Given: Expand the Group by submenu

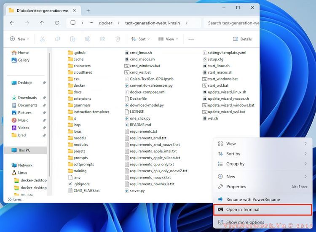Looking at the screenshot, I should [x=235, y=164].
